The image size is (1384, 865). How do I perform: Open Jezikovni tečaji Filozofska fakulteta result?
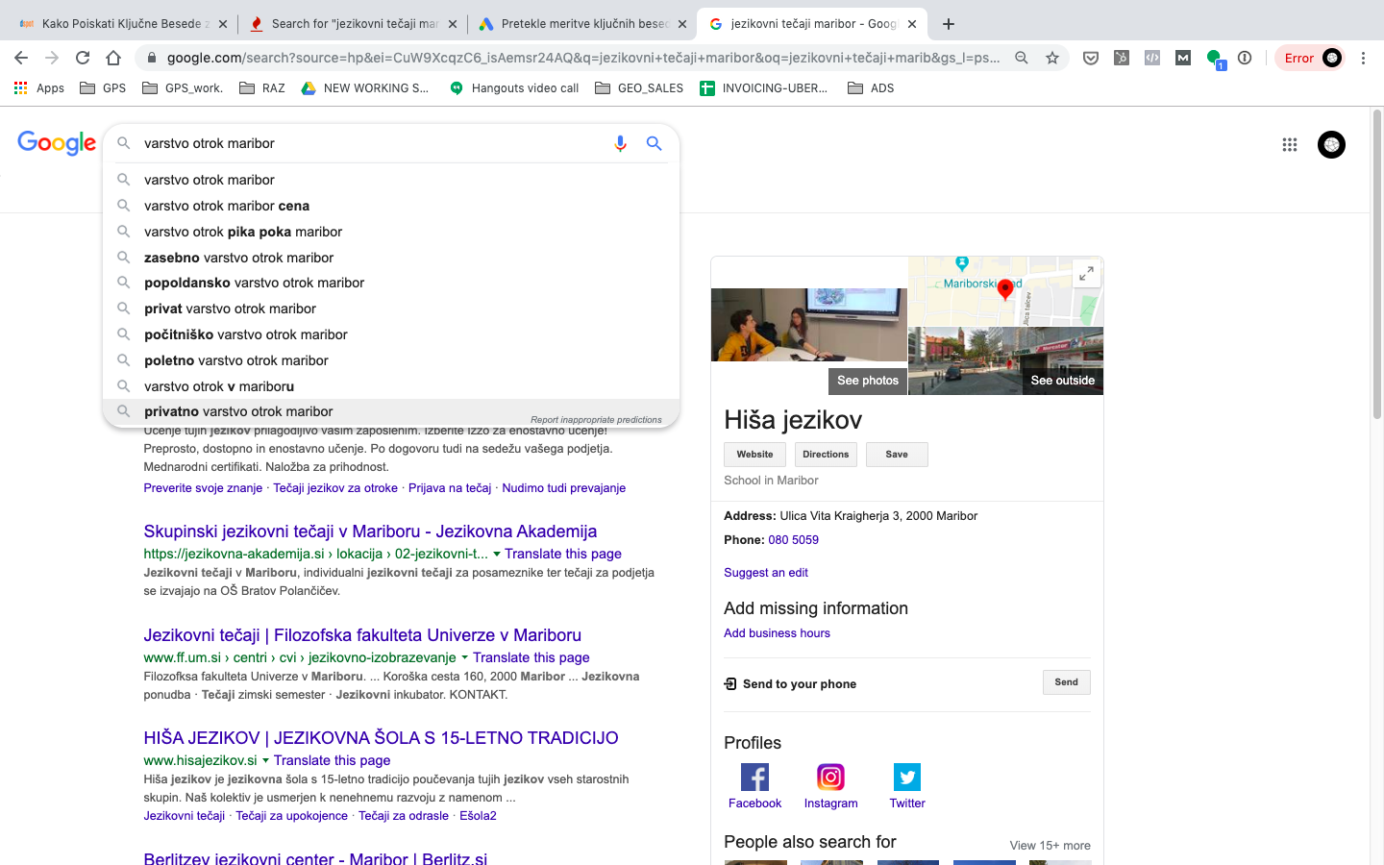362,635
